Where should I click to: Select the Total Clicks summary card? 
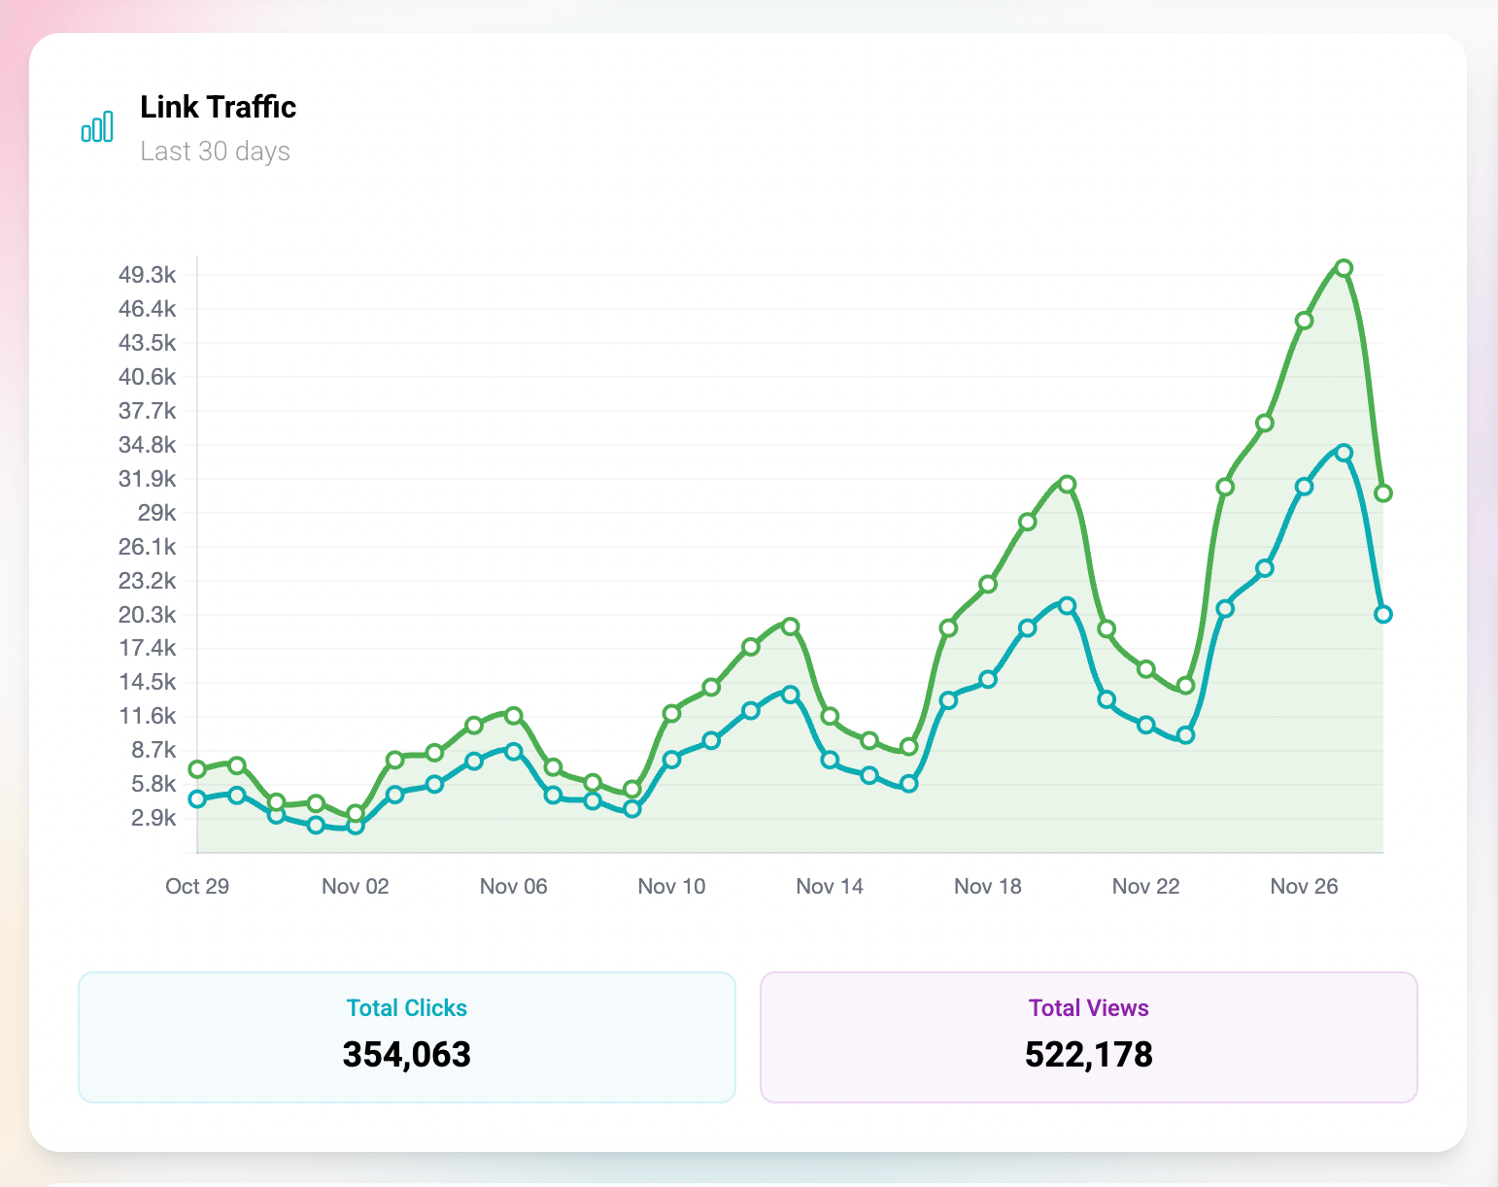point(407,1037)
